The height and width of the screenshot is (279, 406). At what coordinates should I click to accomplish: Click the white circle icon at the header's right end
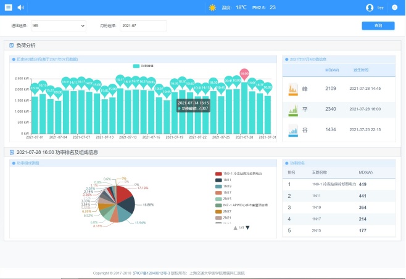pos(394,7)
